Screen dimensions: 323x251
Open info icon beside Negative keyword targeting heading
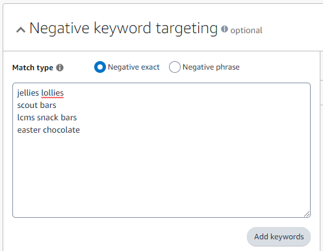point(224,29)
